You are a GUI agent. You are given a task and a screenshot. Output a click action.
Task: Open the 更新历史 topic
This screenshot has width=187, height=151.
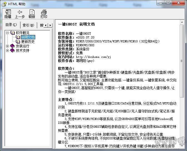coord(28,42)
